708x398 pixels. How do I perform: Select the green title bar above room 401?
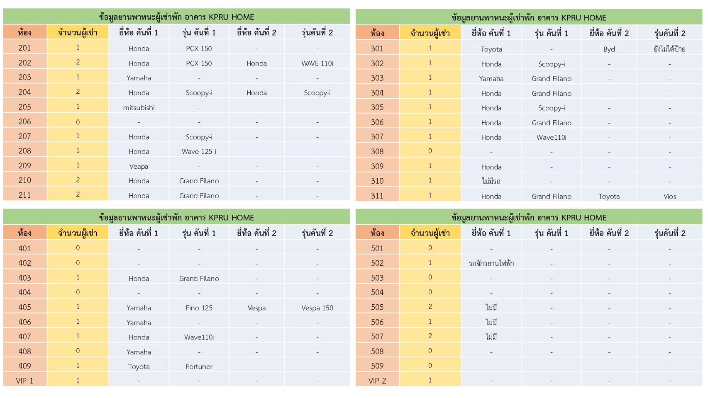tap(176, 217)
